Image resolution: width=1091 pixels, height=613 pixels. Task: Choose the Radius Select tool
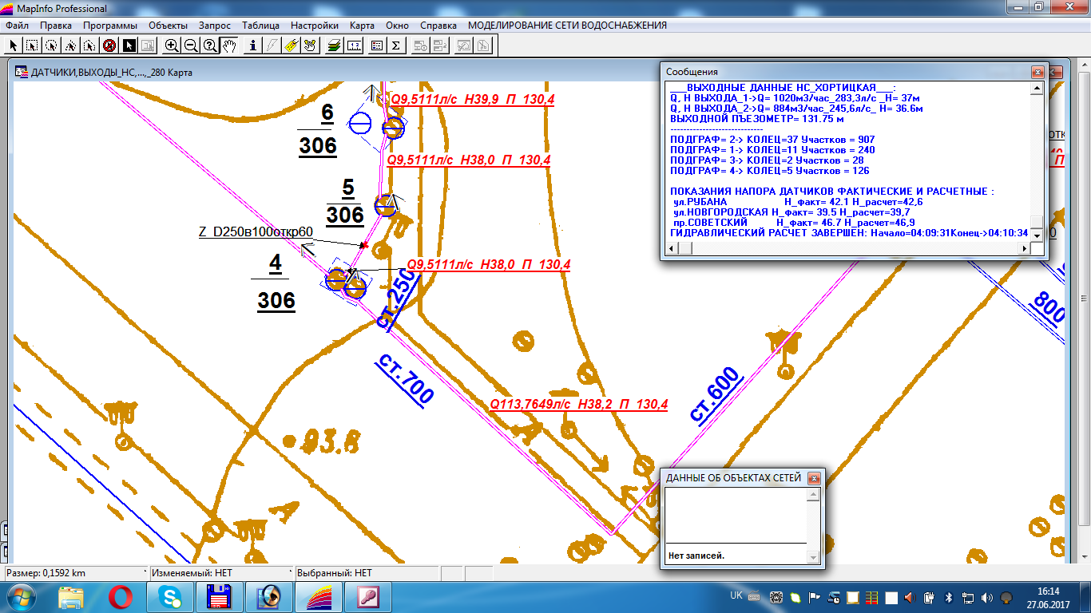[51, 45]
